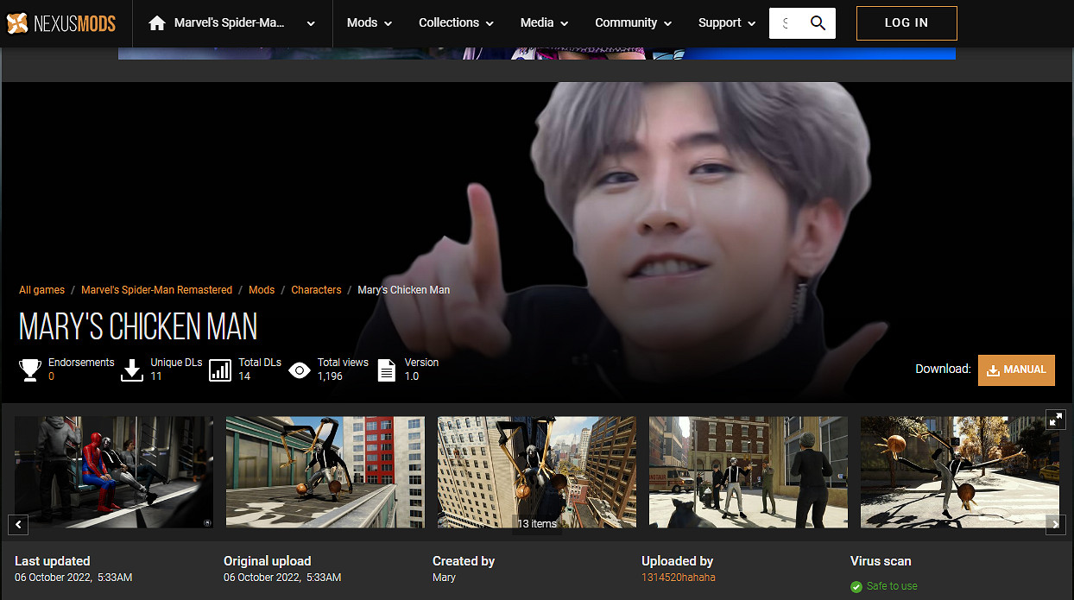Advance gallery with next arrow
This screenshot has width=1074, height=600.
tap(1055, 524)
